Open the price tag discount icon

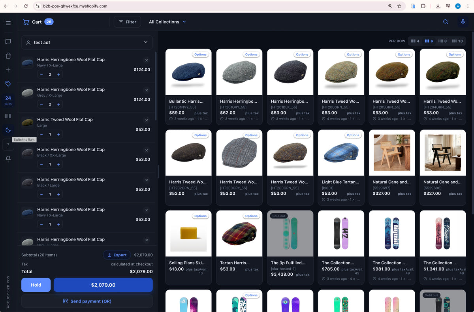[x=8, y=84]
